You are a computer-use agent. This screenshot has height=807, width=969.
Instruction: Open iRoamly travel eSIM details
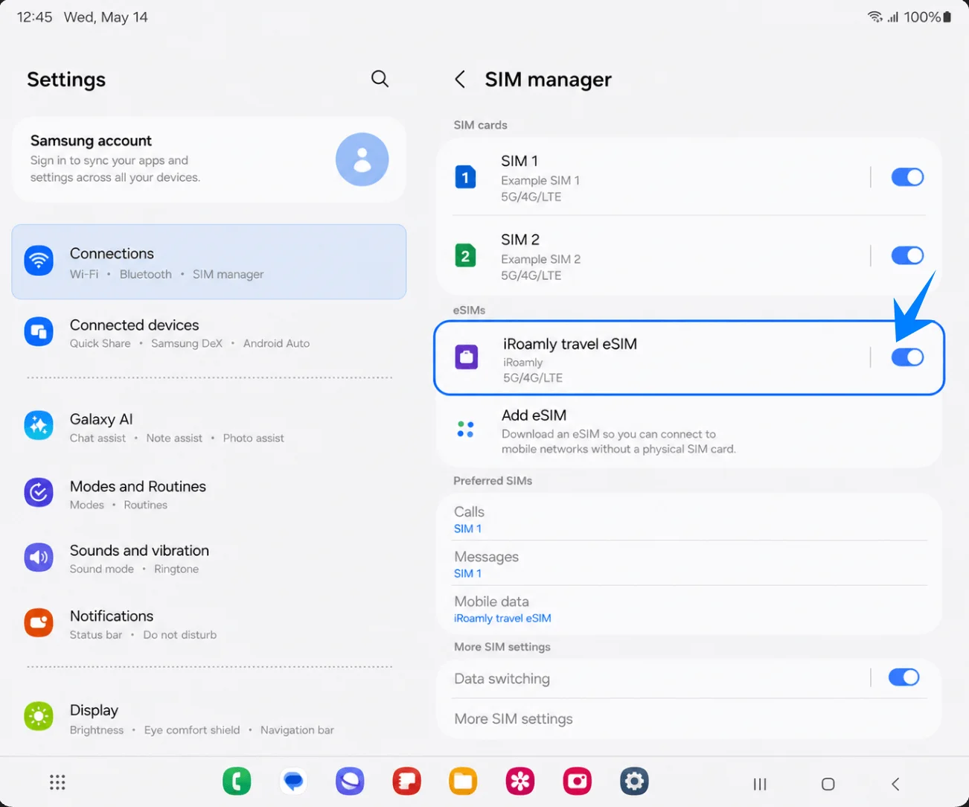[652, 358]
